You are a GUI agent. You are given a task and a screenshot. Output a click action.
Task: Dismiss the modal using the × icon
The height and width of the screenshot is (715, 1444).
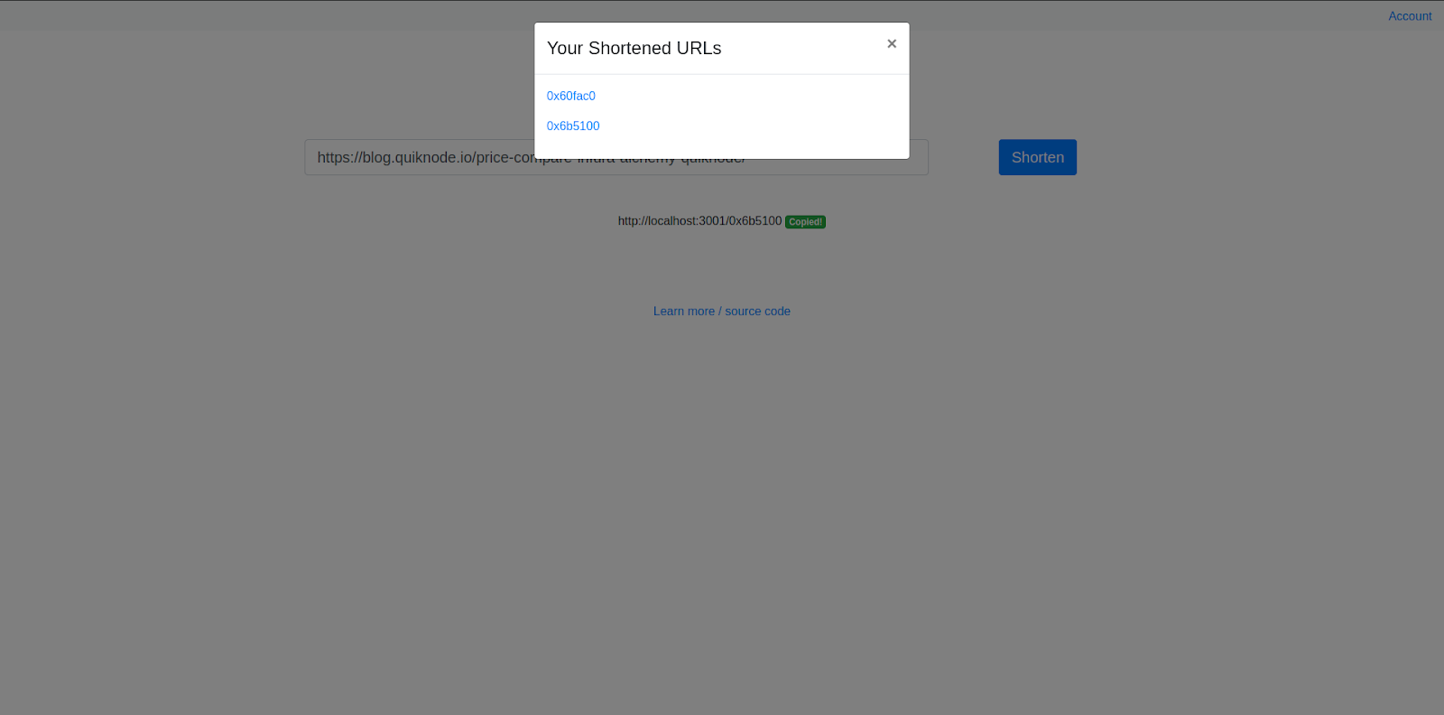891,44
